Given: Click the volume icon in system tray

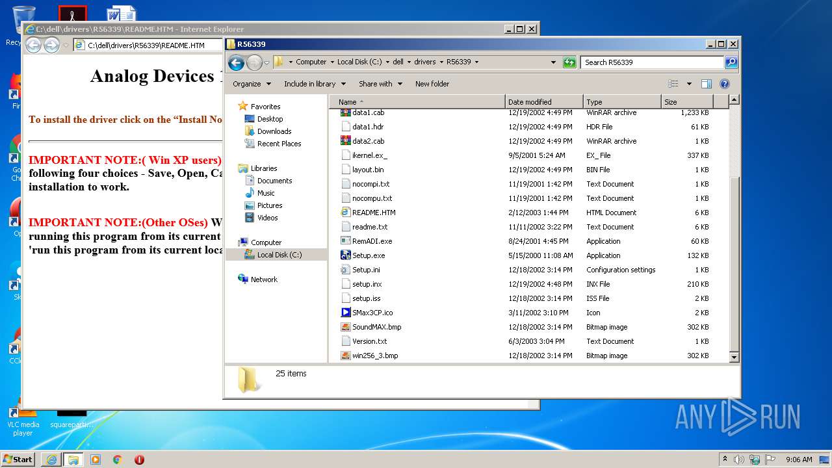Looking at the screenshot, I should pyautogui.click(x=739, y=460).
